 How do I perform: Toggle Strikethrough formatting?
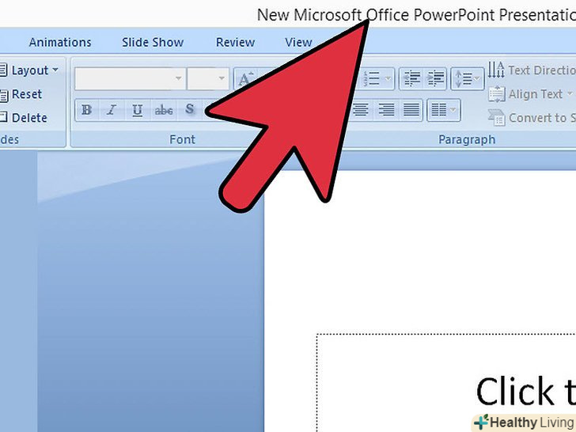click(x=164, y=110)
